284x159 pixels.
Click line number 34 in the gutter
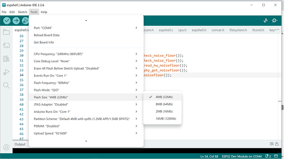tap(21, 75)
